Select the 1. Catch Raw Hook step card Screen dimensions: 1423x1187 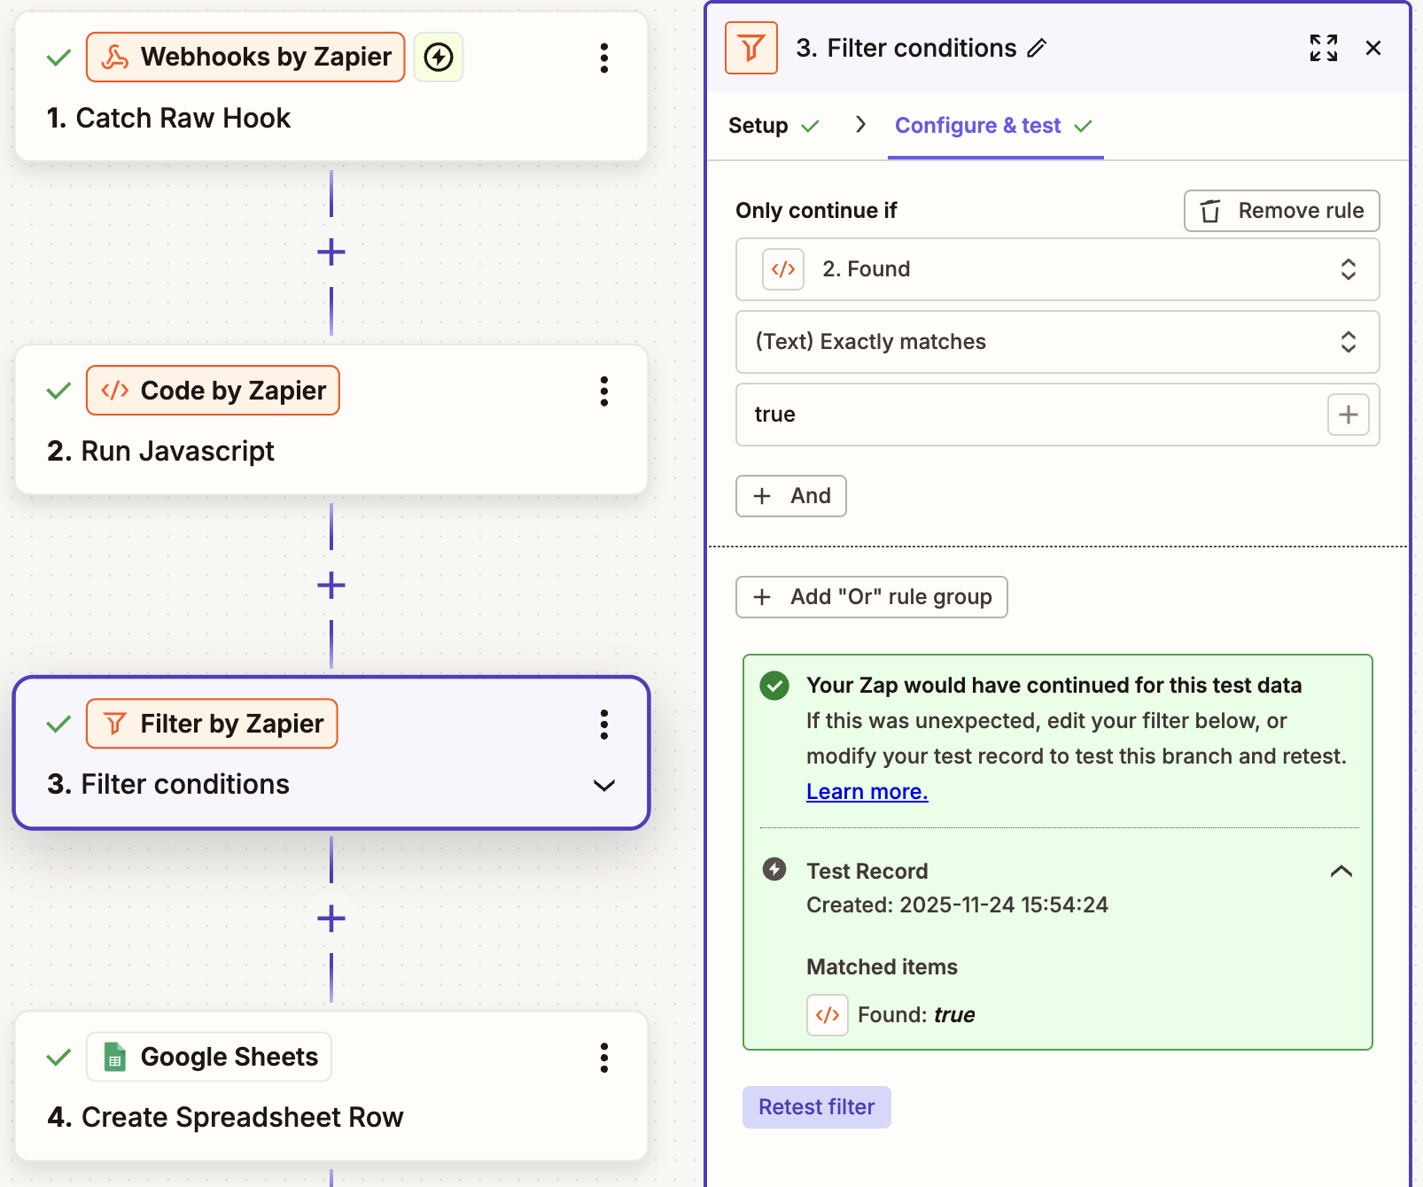click(x=331, y=87)
